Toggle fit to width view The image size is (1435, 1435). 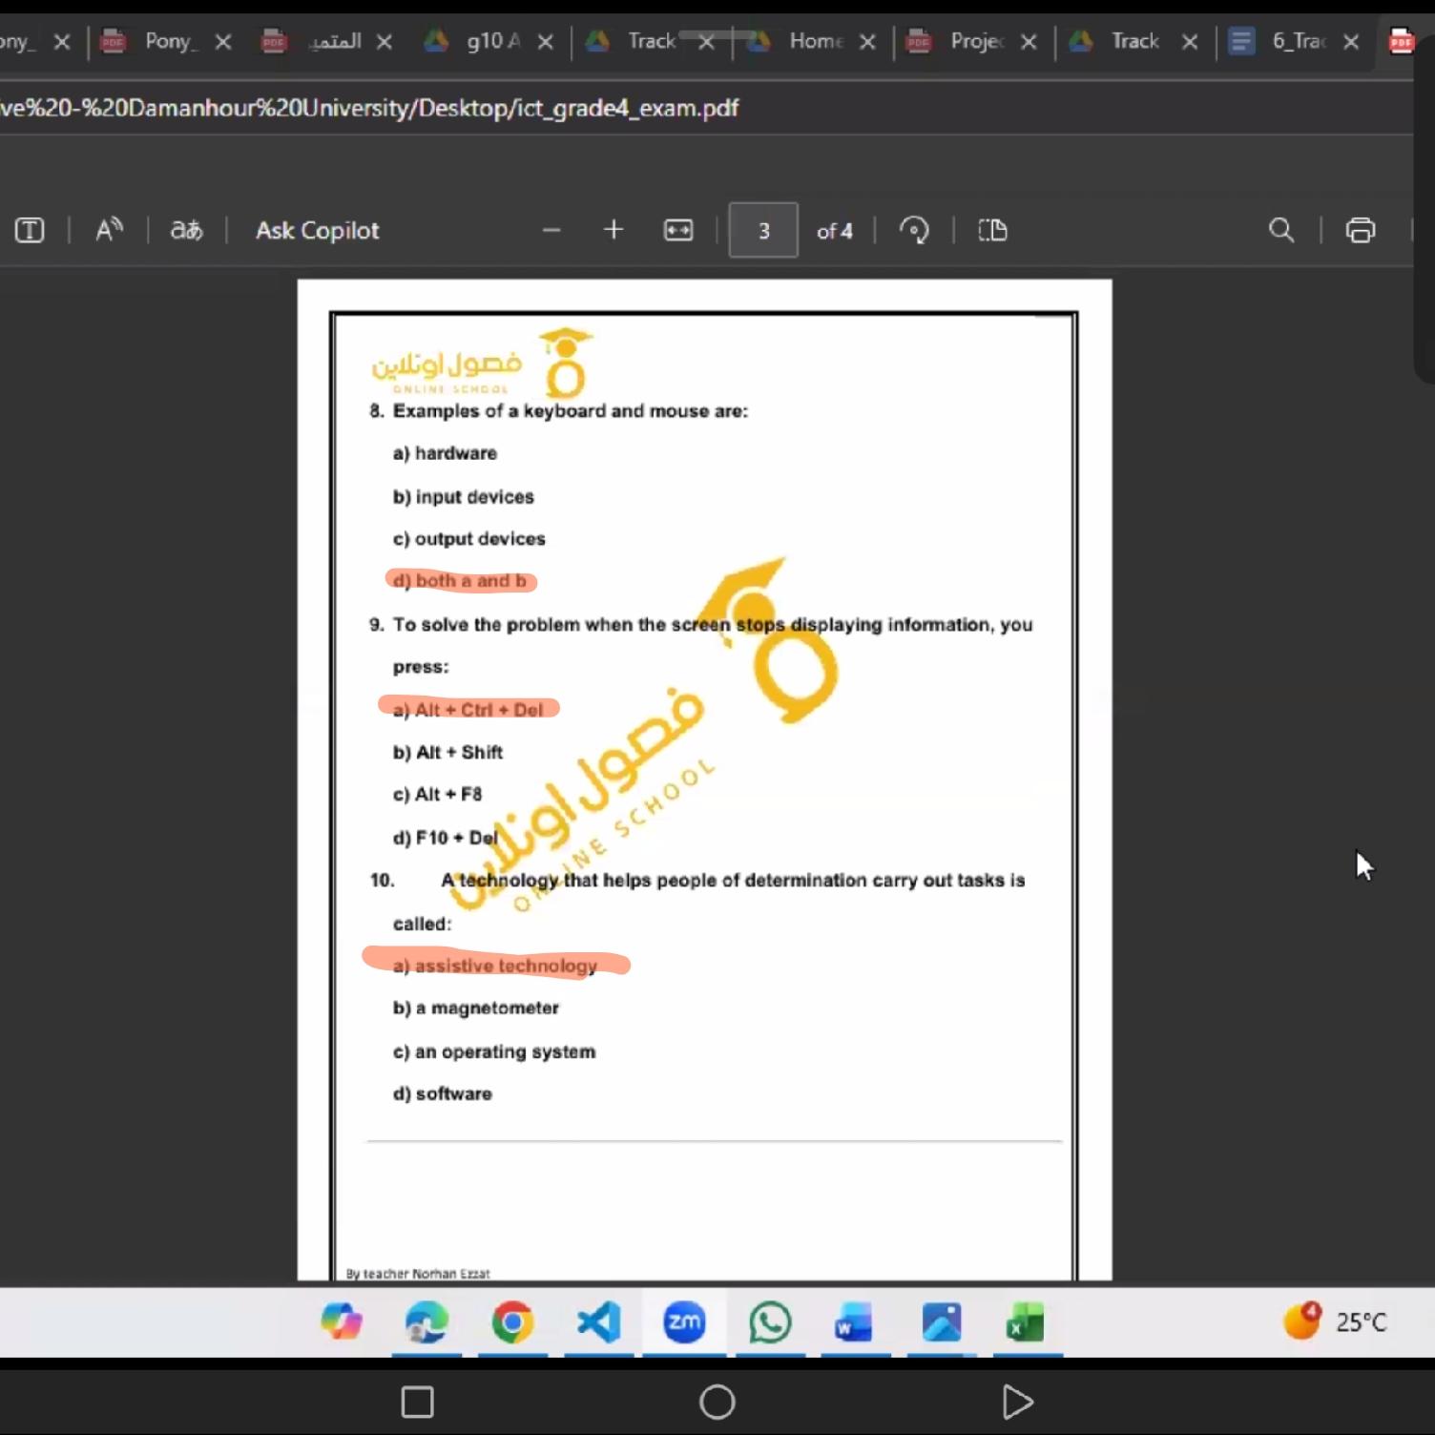point(678,230)
